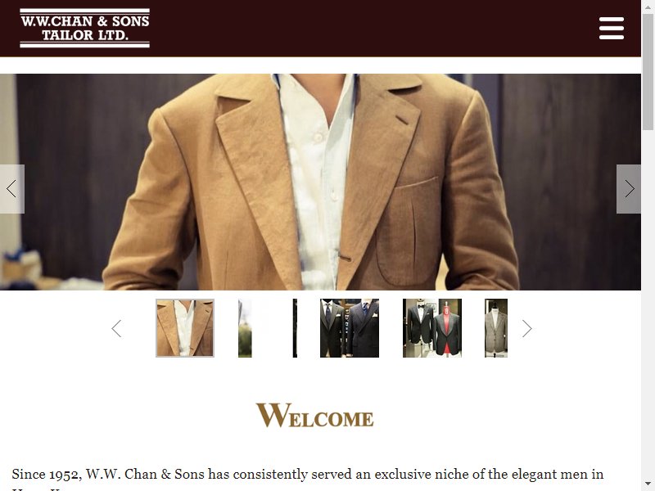Click the scrollbar down arrow
Screen dimensions: 655x491
648,484
